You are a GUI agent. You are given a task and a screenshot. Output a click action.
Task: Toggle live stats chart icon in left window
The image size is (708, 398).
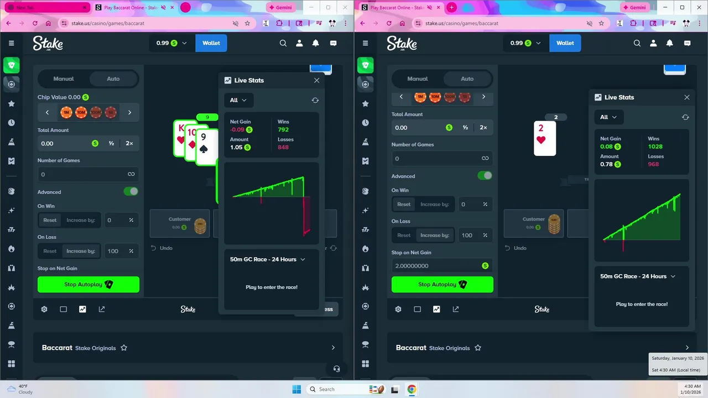82,309
